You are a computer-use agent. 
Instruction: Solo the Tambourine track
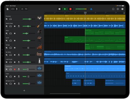click(11, 69)
